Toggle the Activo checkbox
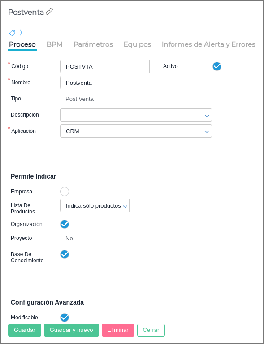 pyautogui.click(x=217, y=66)
